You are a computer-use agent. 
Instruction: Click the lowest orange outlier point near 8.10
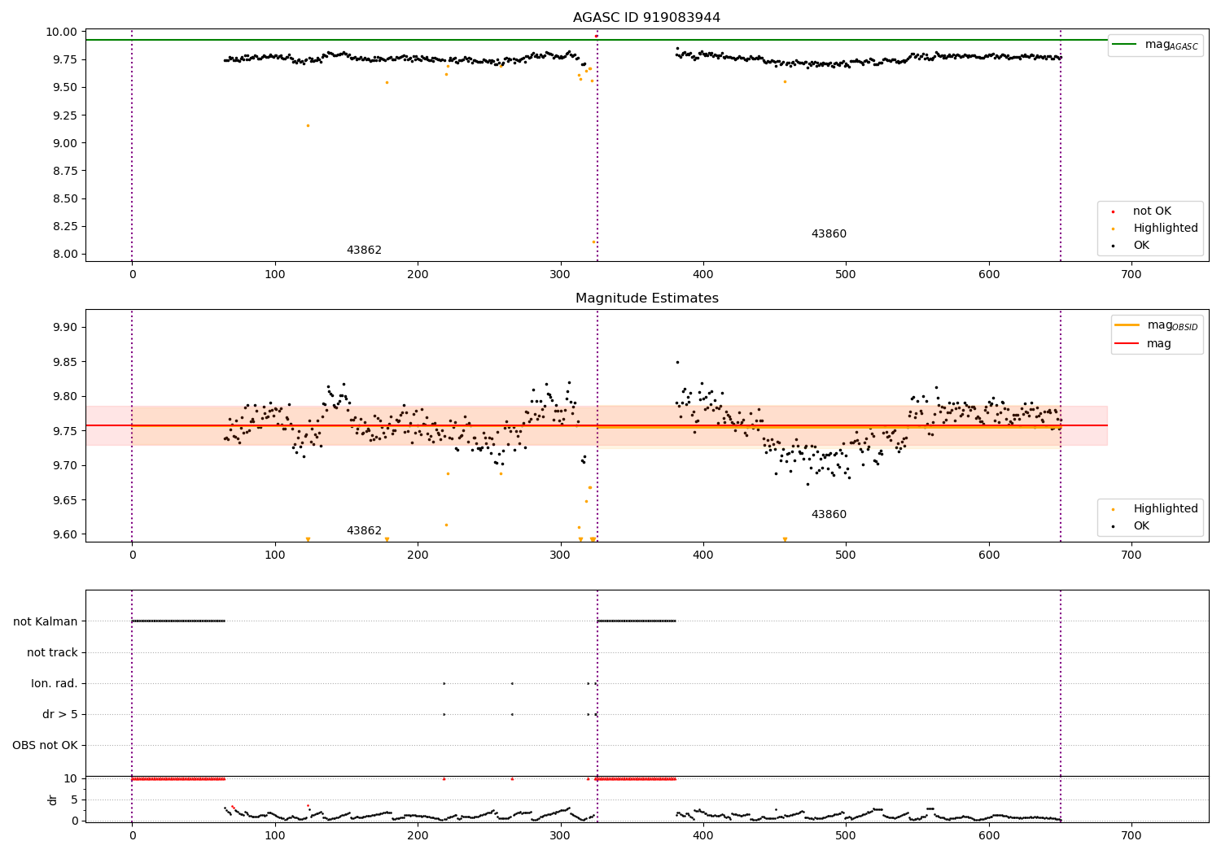click(593, 242)
